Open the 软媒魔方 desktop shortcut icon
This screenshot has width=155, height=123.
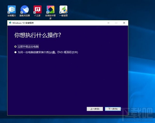pyautogui.click(x=12, y=10)
